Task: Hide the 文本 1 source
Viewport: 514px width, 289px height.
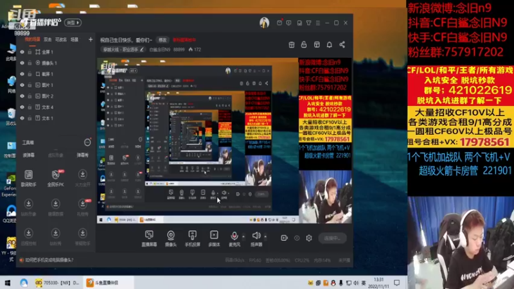Action: click(x=22, y=118)
